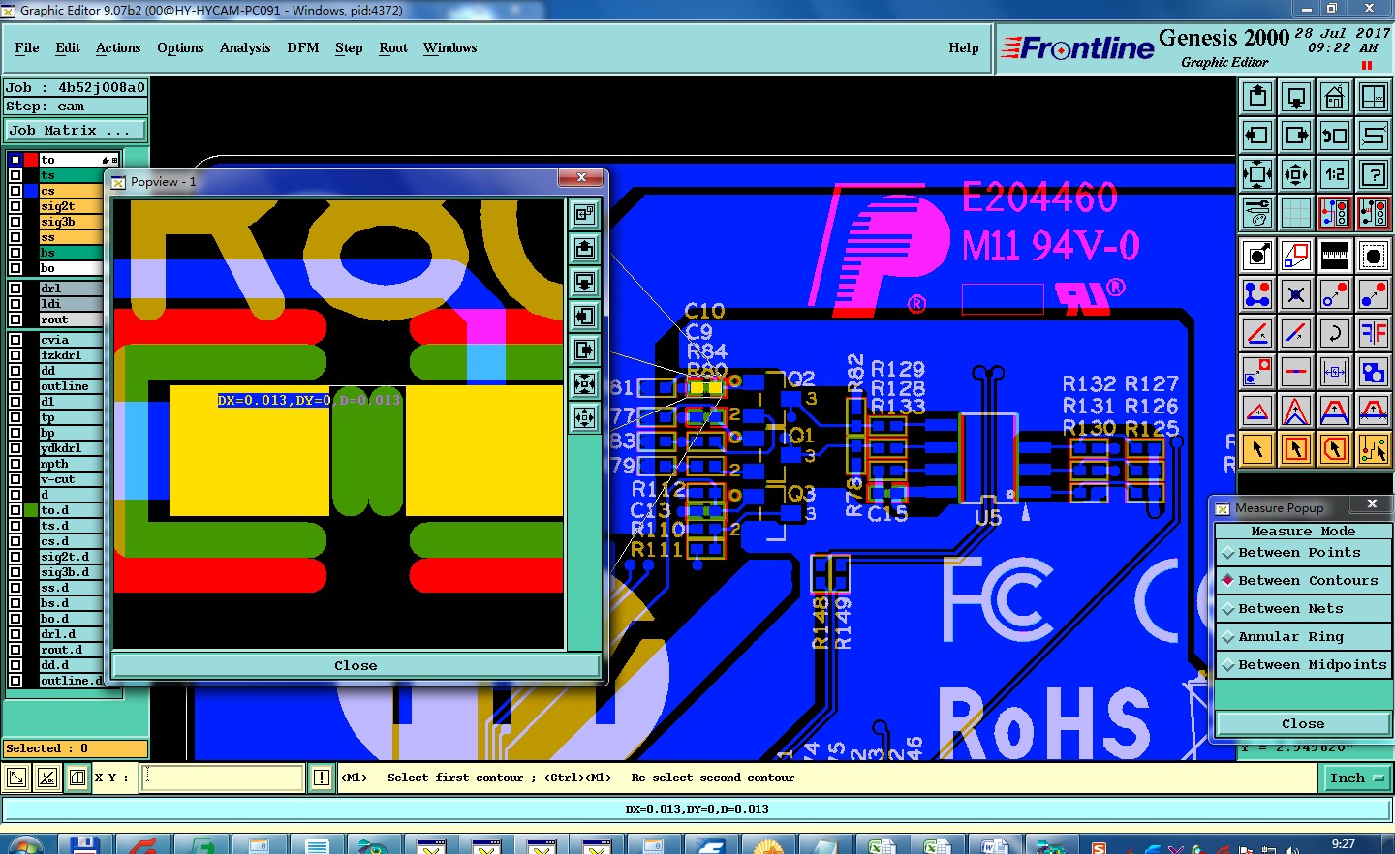1395x854 pixels.
Task: Click the pan left icon in main toolbar
Action: (1257, 136)
